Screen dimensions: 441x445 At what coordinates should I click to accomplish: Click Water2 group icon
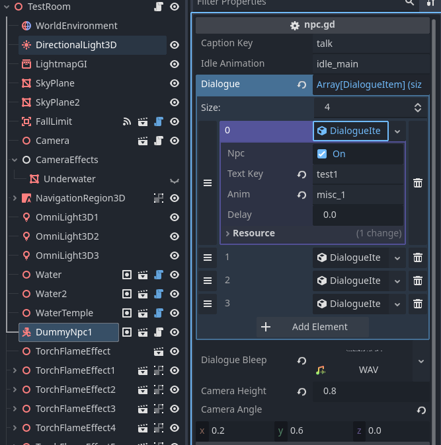tap(127, 294)
